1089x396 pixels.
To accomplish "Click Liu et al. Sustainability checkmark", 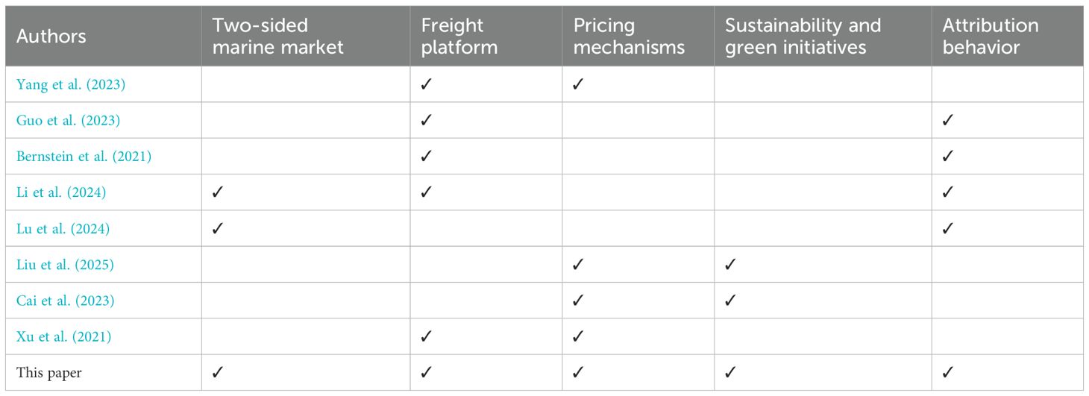I will coord(730,265).
